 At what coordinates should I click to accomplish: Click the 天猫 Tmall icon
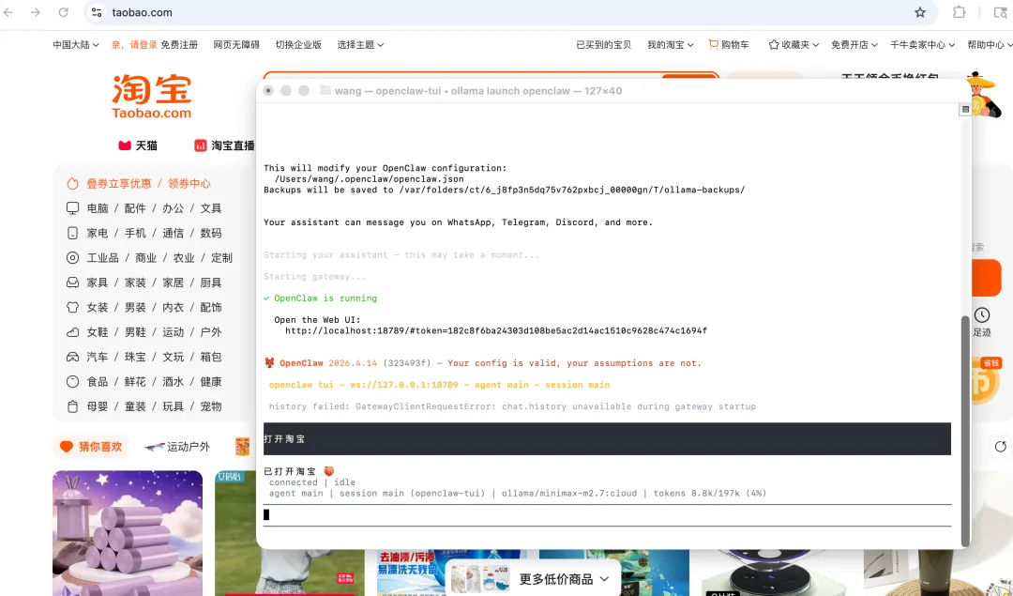125,145
